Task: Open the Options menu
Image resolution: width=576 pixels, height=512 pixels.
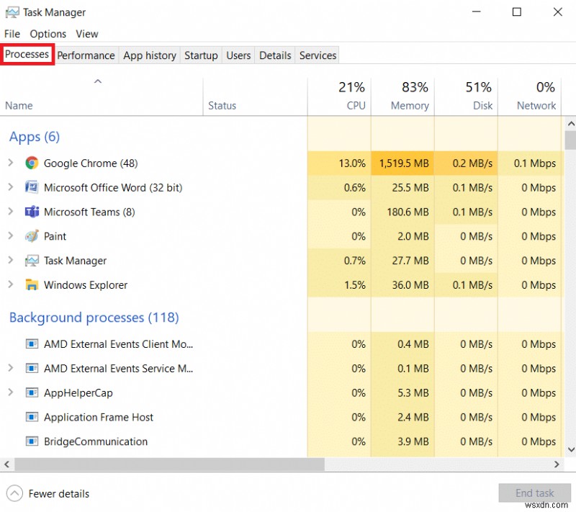Action: pos(48,34)
